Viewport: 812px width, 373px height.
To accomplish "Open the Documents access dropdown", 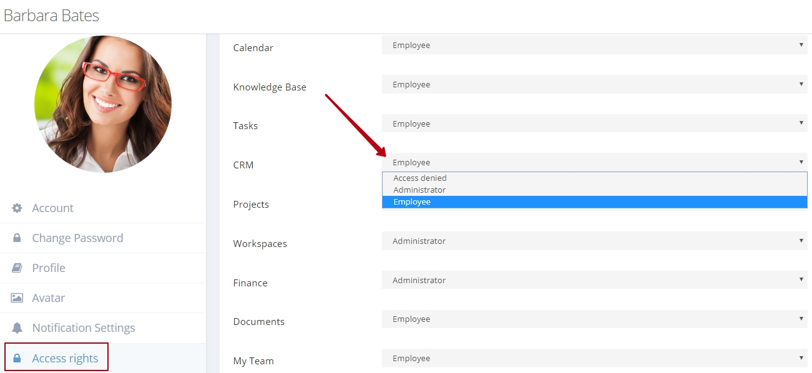I will [595, 319].
